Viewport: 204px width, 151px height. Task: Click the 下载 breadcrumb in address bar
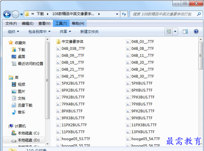(x=40, y=14)
